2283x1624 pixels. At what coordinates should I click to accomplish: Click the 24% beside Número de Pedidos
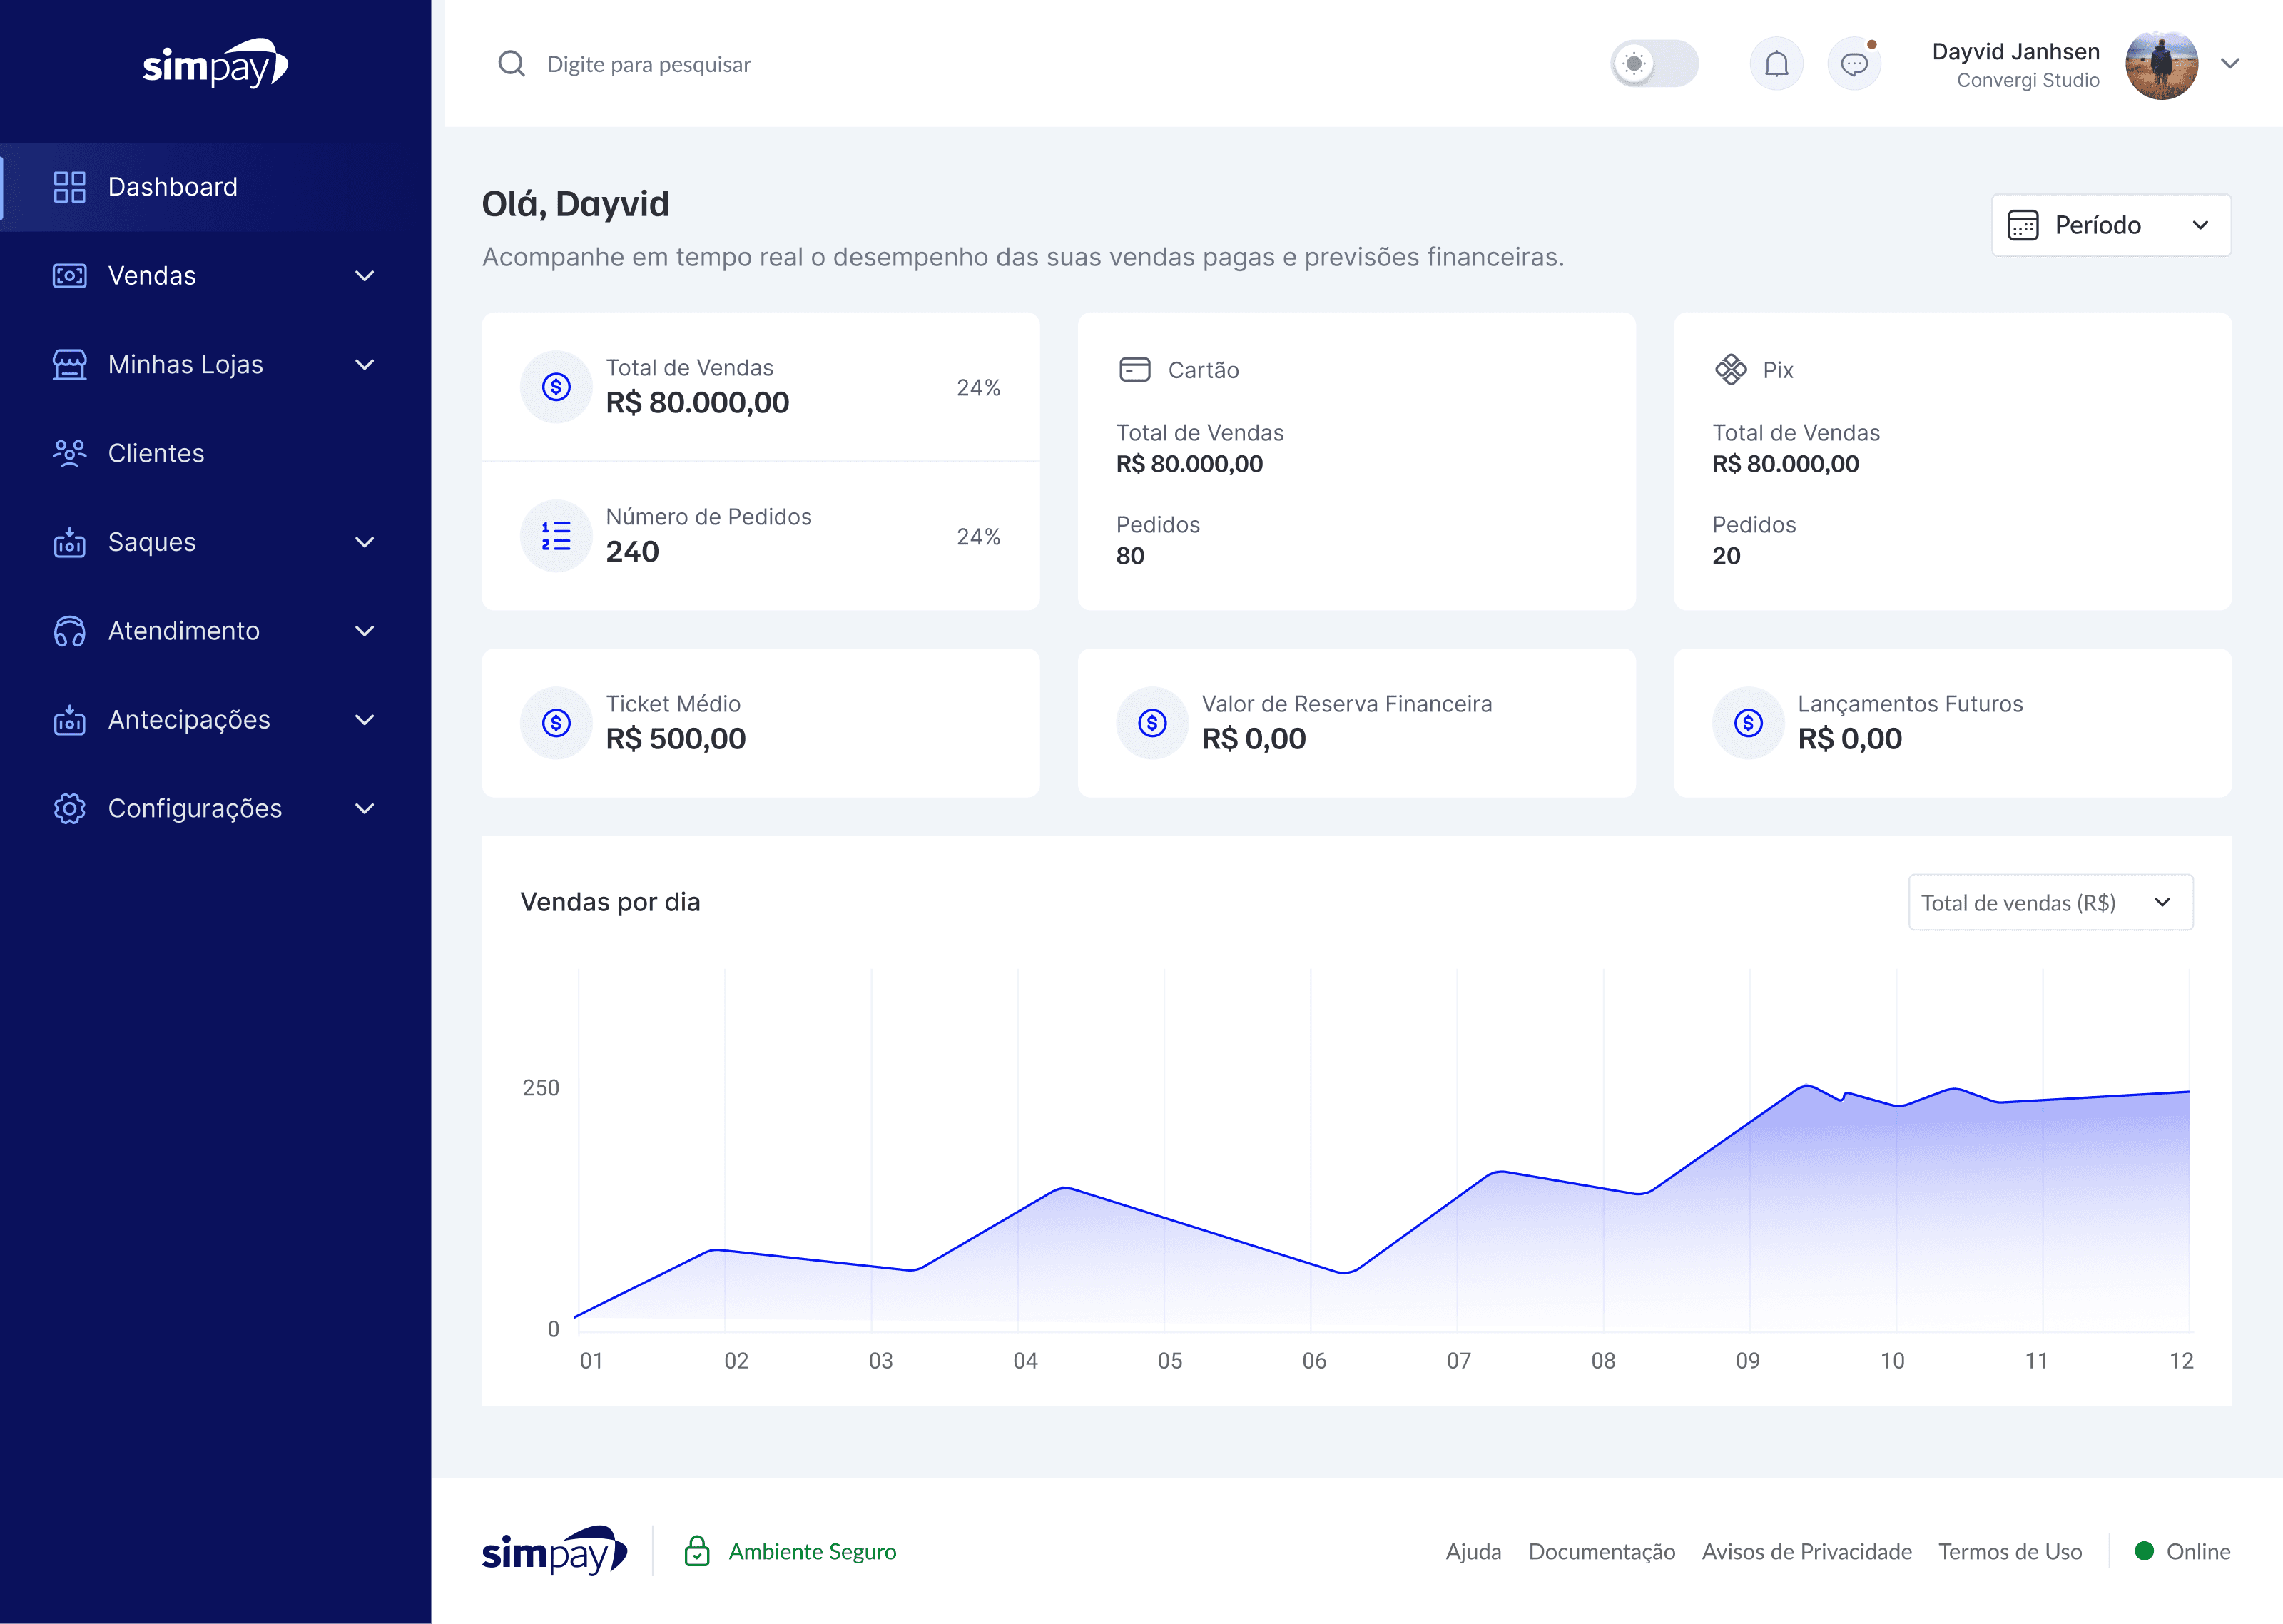[x=979, y=536]
